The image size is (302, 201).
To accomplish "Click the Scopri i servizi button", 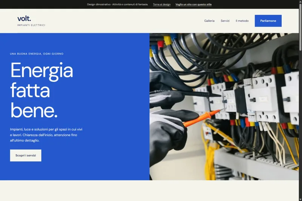I will (x=26, y=155).
